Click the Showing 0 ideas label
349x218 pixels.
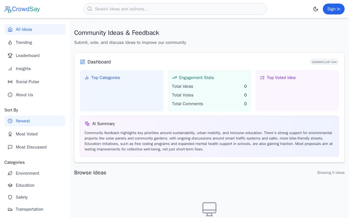(331, 173)
